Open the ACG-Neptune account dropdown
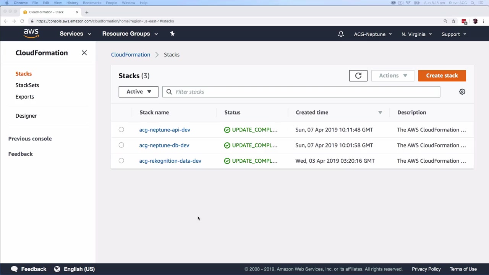This screenshot has height=275, width=489. tap(373, 34)
